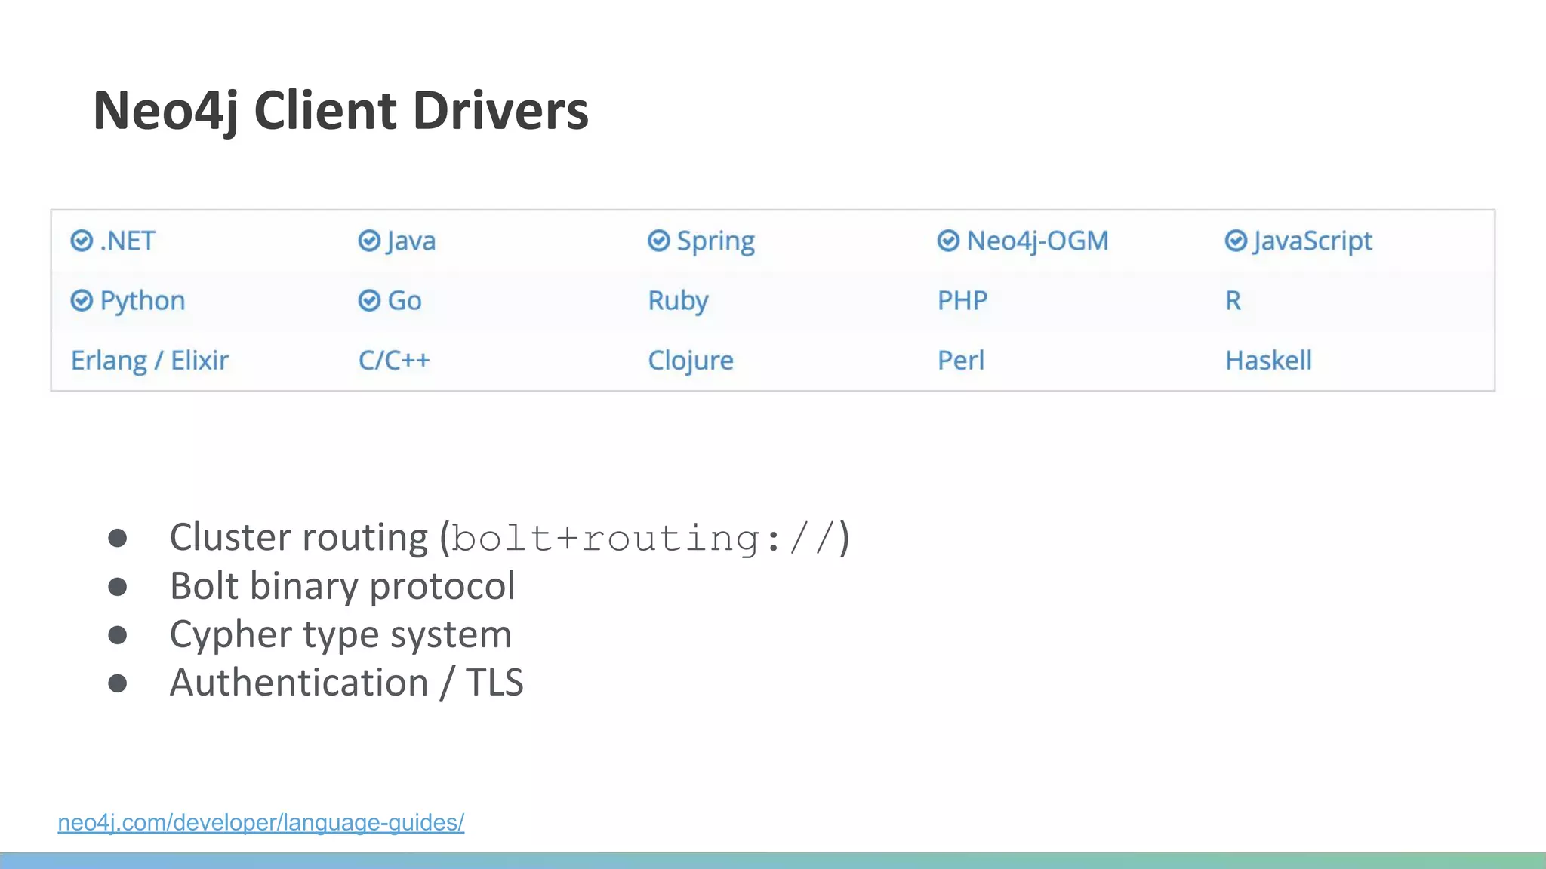Open the JavaScript driver link

click(x=1313, y=242)
